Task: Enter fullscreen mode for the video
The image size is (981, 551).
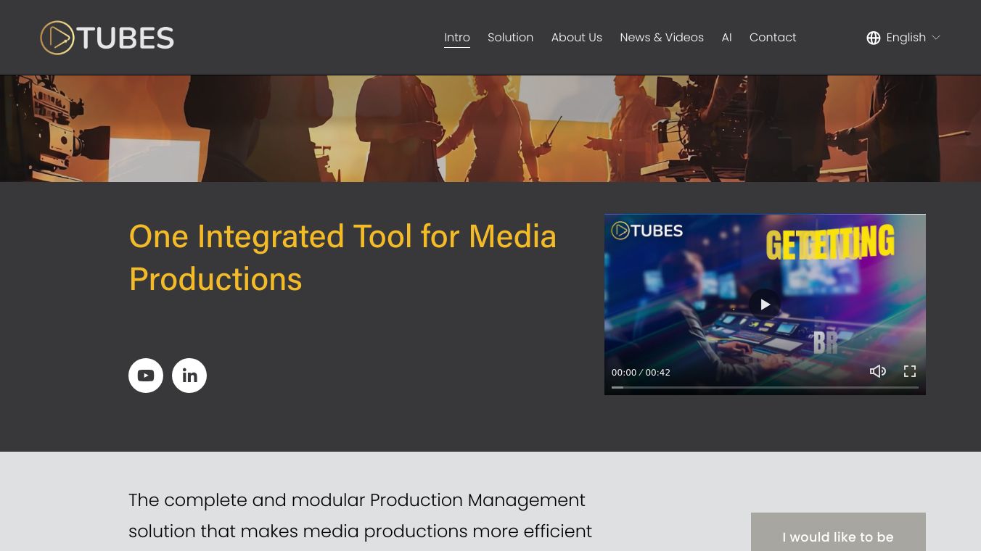Action: point(909,371)
